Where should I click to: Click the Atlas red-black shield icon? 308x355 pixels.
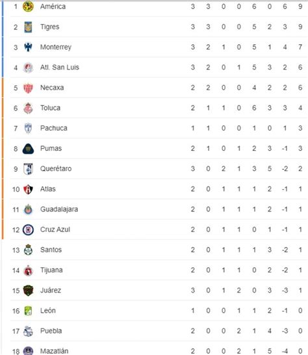(28, 189)
